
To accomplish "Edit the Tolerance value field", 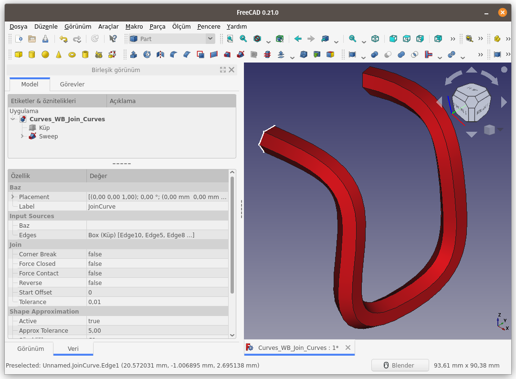I will (x=158, y=302).
